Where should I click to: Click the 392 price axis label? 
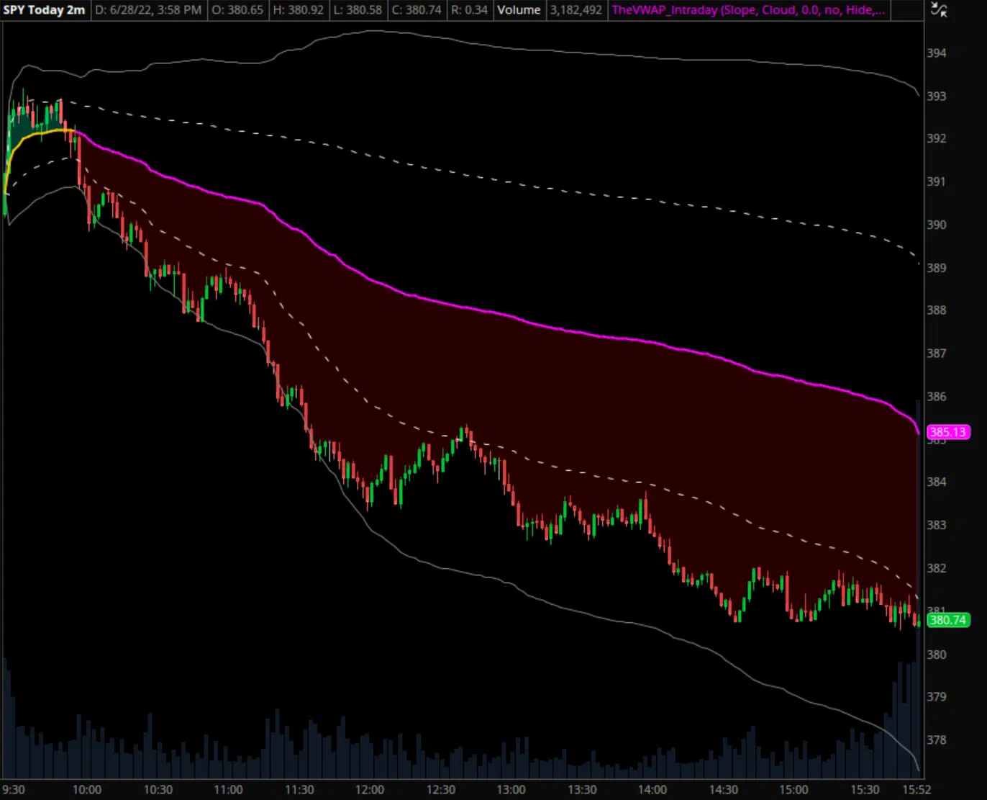pos(937,138)
